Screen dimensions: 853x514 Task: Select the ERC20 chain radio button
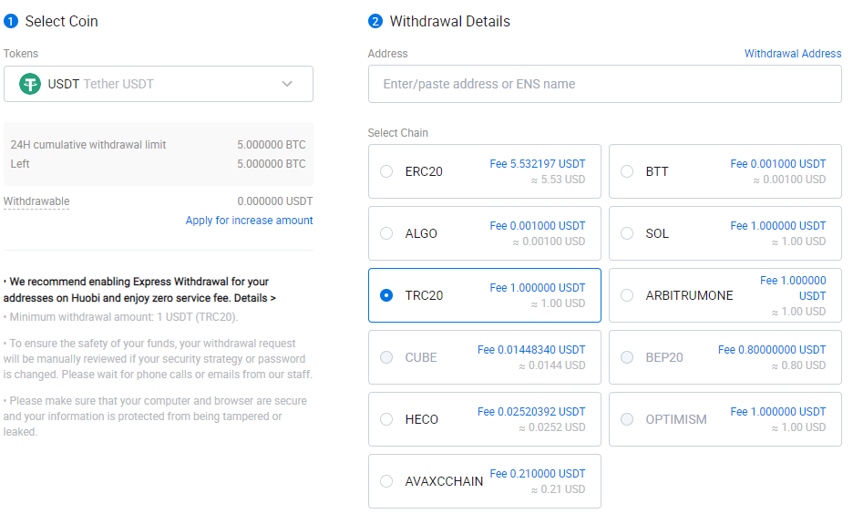[386, 171]
